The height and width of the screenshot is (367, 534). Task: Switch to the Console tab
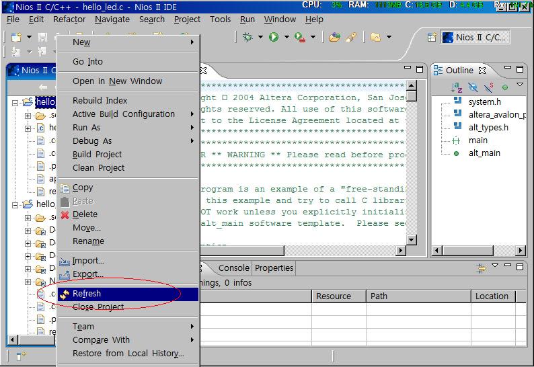(233, 268)
